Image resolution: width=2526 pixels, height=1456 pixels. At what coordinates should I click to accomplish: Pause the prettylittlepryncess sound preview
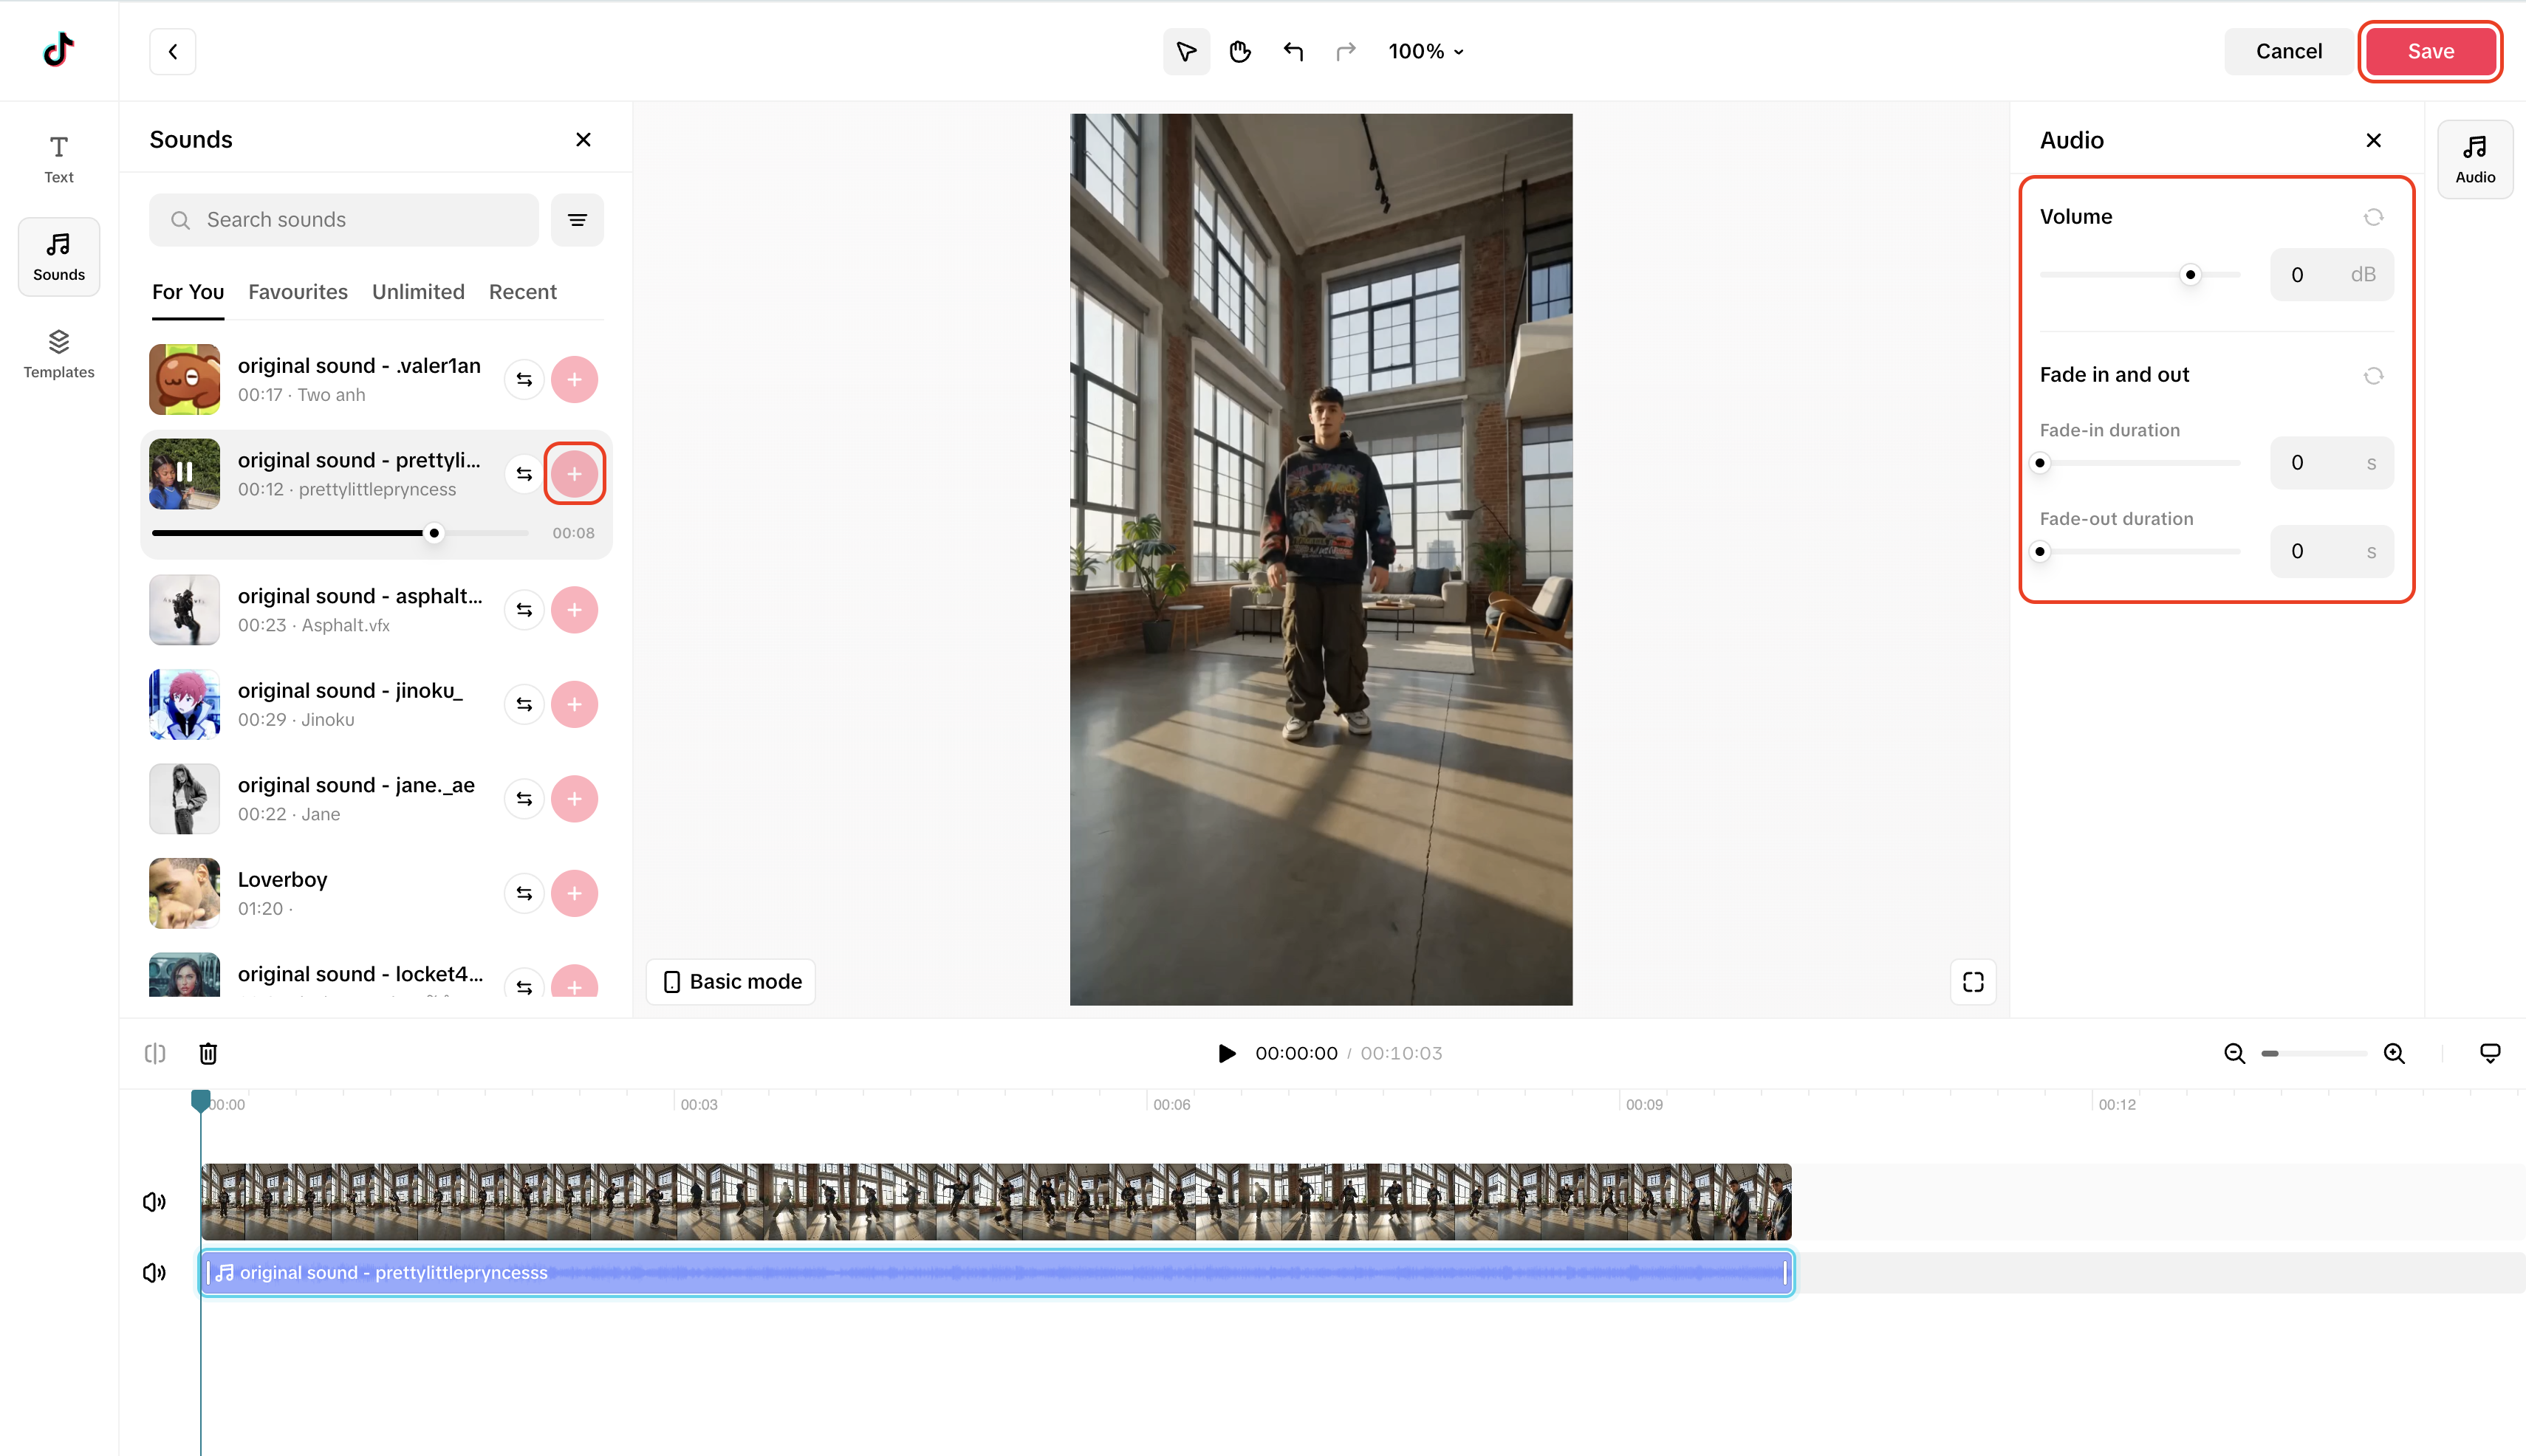(184, 474)
